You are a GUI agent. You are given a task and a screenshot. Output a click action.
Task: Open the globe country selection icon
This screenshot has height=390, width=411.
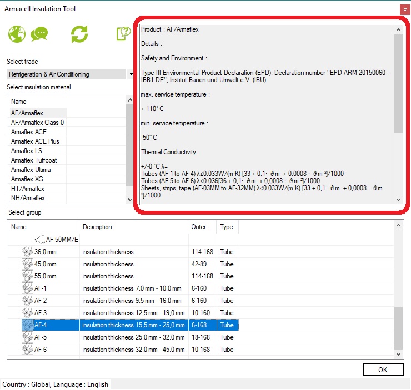tap(17, 34)
